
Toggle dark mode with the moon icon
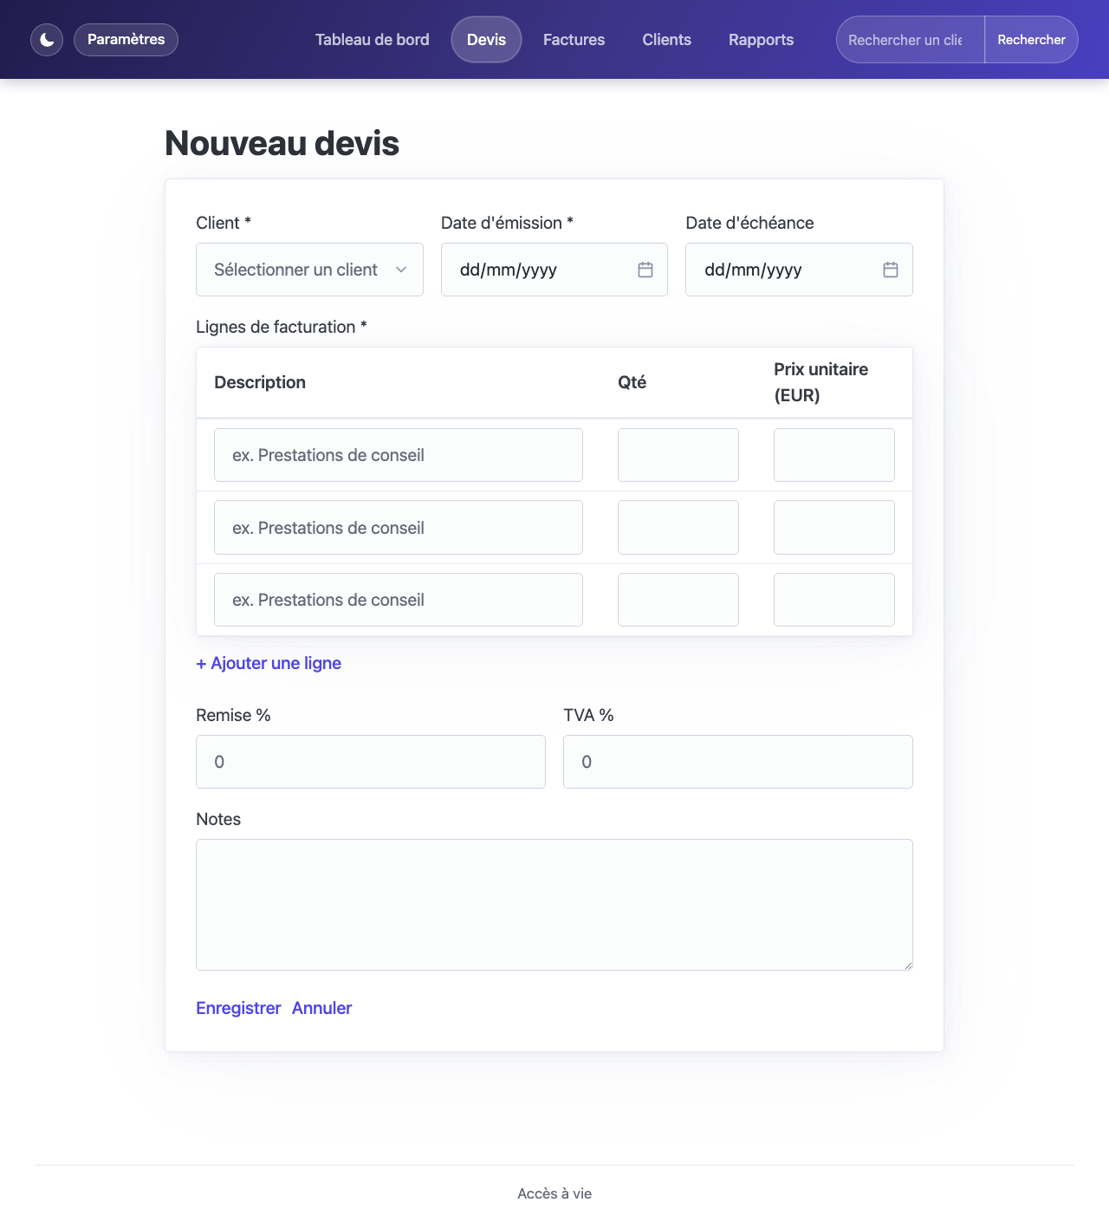pyautogui.click(x=47, y=40)
